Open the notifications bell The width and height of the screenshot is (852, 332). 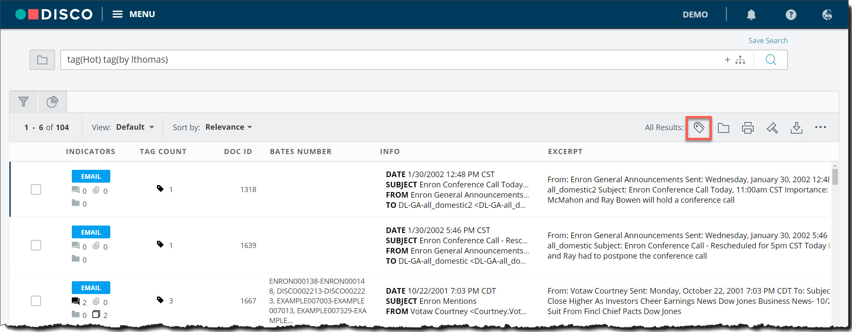click(751, 15)
